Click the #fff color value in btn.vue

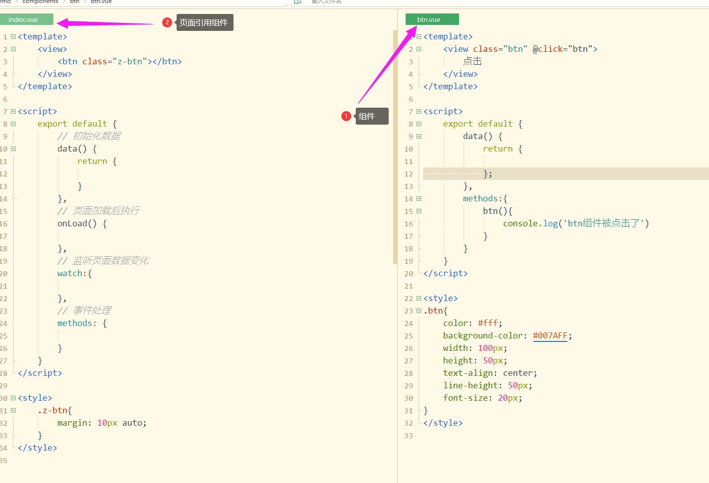(487, 323)
